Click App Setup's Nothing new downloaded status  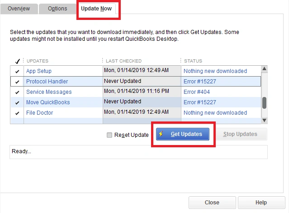tap(215, 71)
